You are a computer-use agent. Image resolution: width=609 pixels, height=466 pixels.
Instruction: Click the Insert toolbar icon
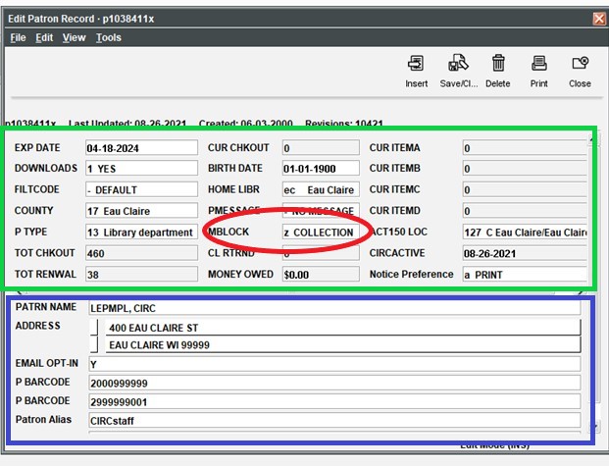[x=416, y=64]
